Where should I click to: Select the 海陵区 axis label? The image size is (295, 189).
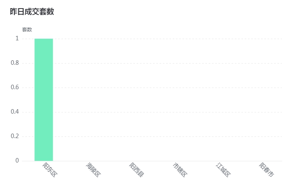click(x=93, y=170)
